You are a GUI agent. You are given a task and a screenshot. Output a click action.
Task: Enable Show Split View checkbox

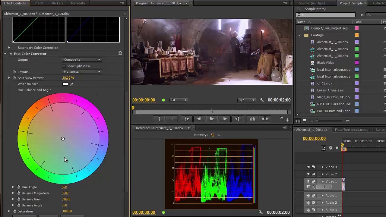coord(64,66)
